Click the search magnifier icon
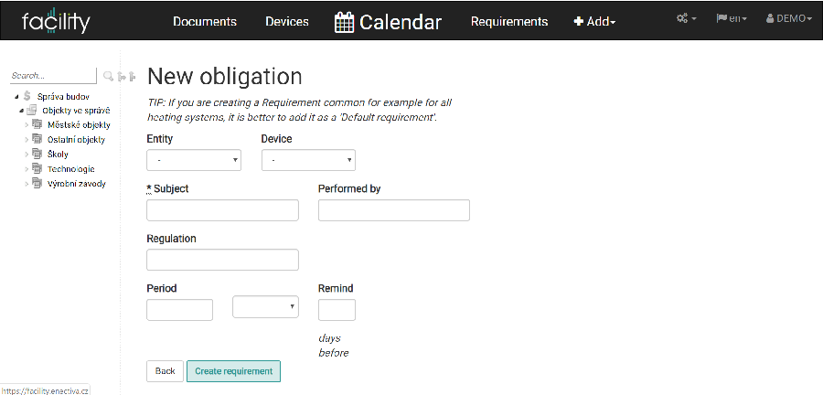This screenshot has width=823, height=395. point(108,77)
